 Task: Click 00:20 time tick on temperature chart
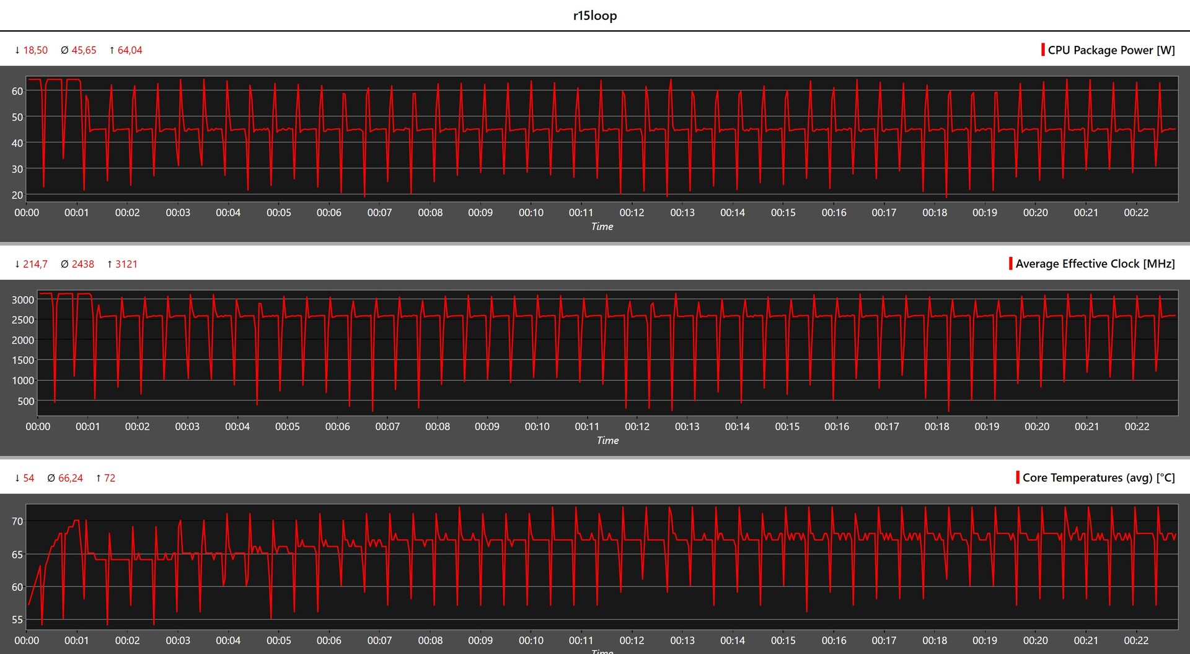[x=1035, y=640]
